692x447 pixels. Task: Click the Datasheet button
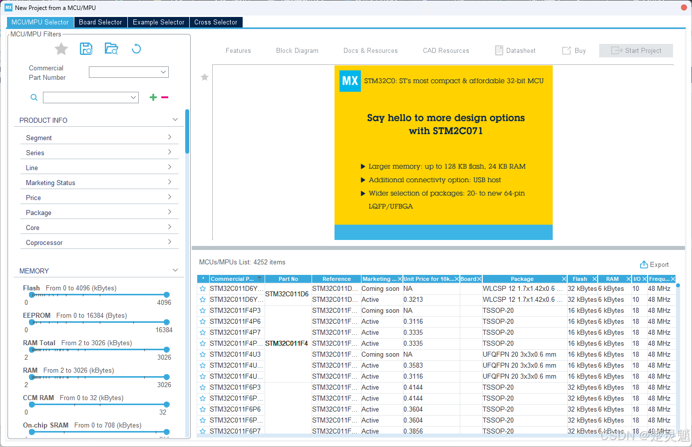click(x=515, y=50)
